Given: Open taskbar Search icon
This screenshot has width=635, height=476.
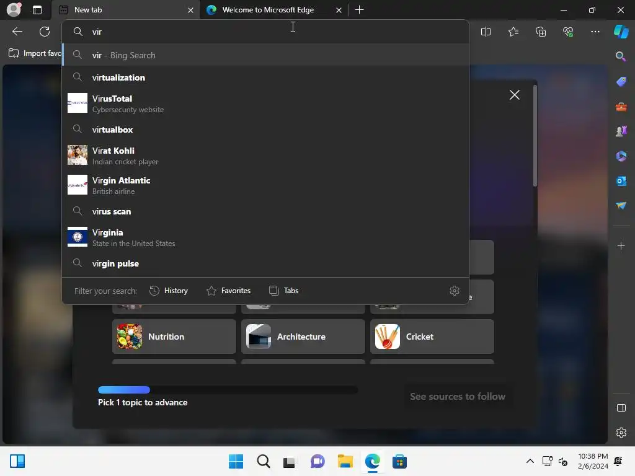Looking at the screenshot, I should point(263,461).
